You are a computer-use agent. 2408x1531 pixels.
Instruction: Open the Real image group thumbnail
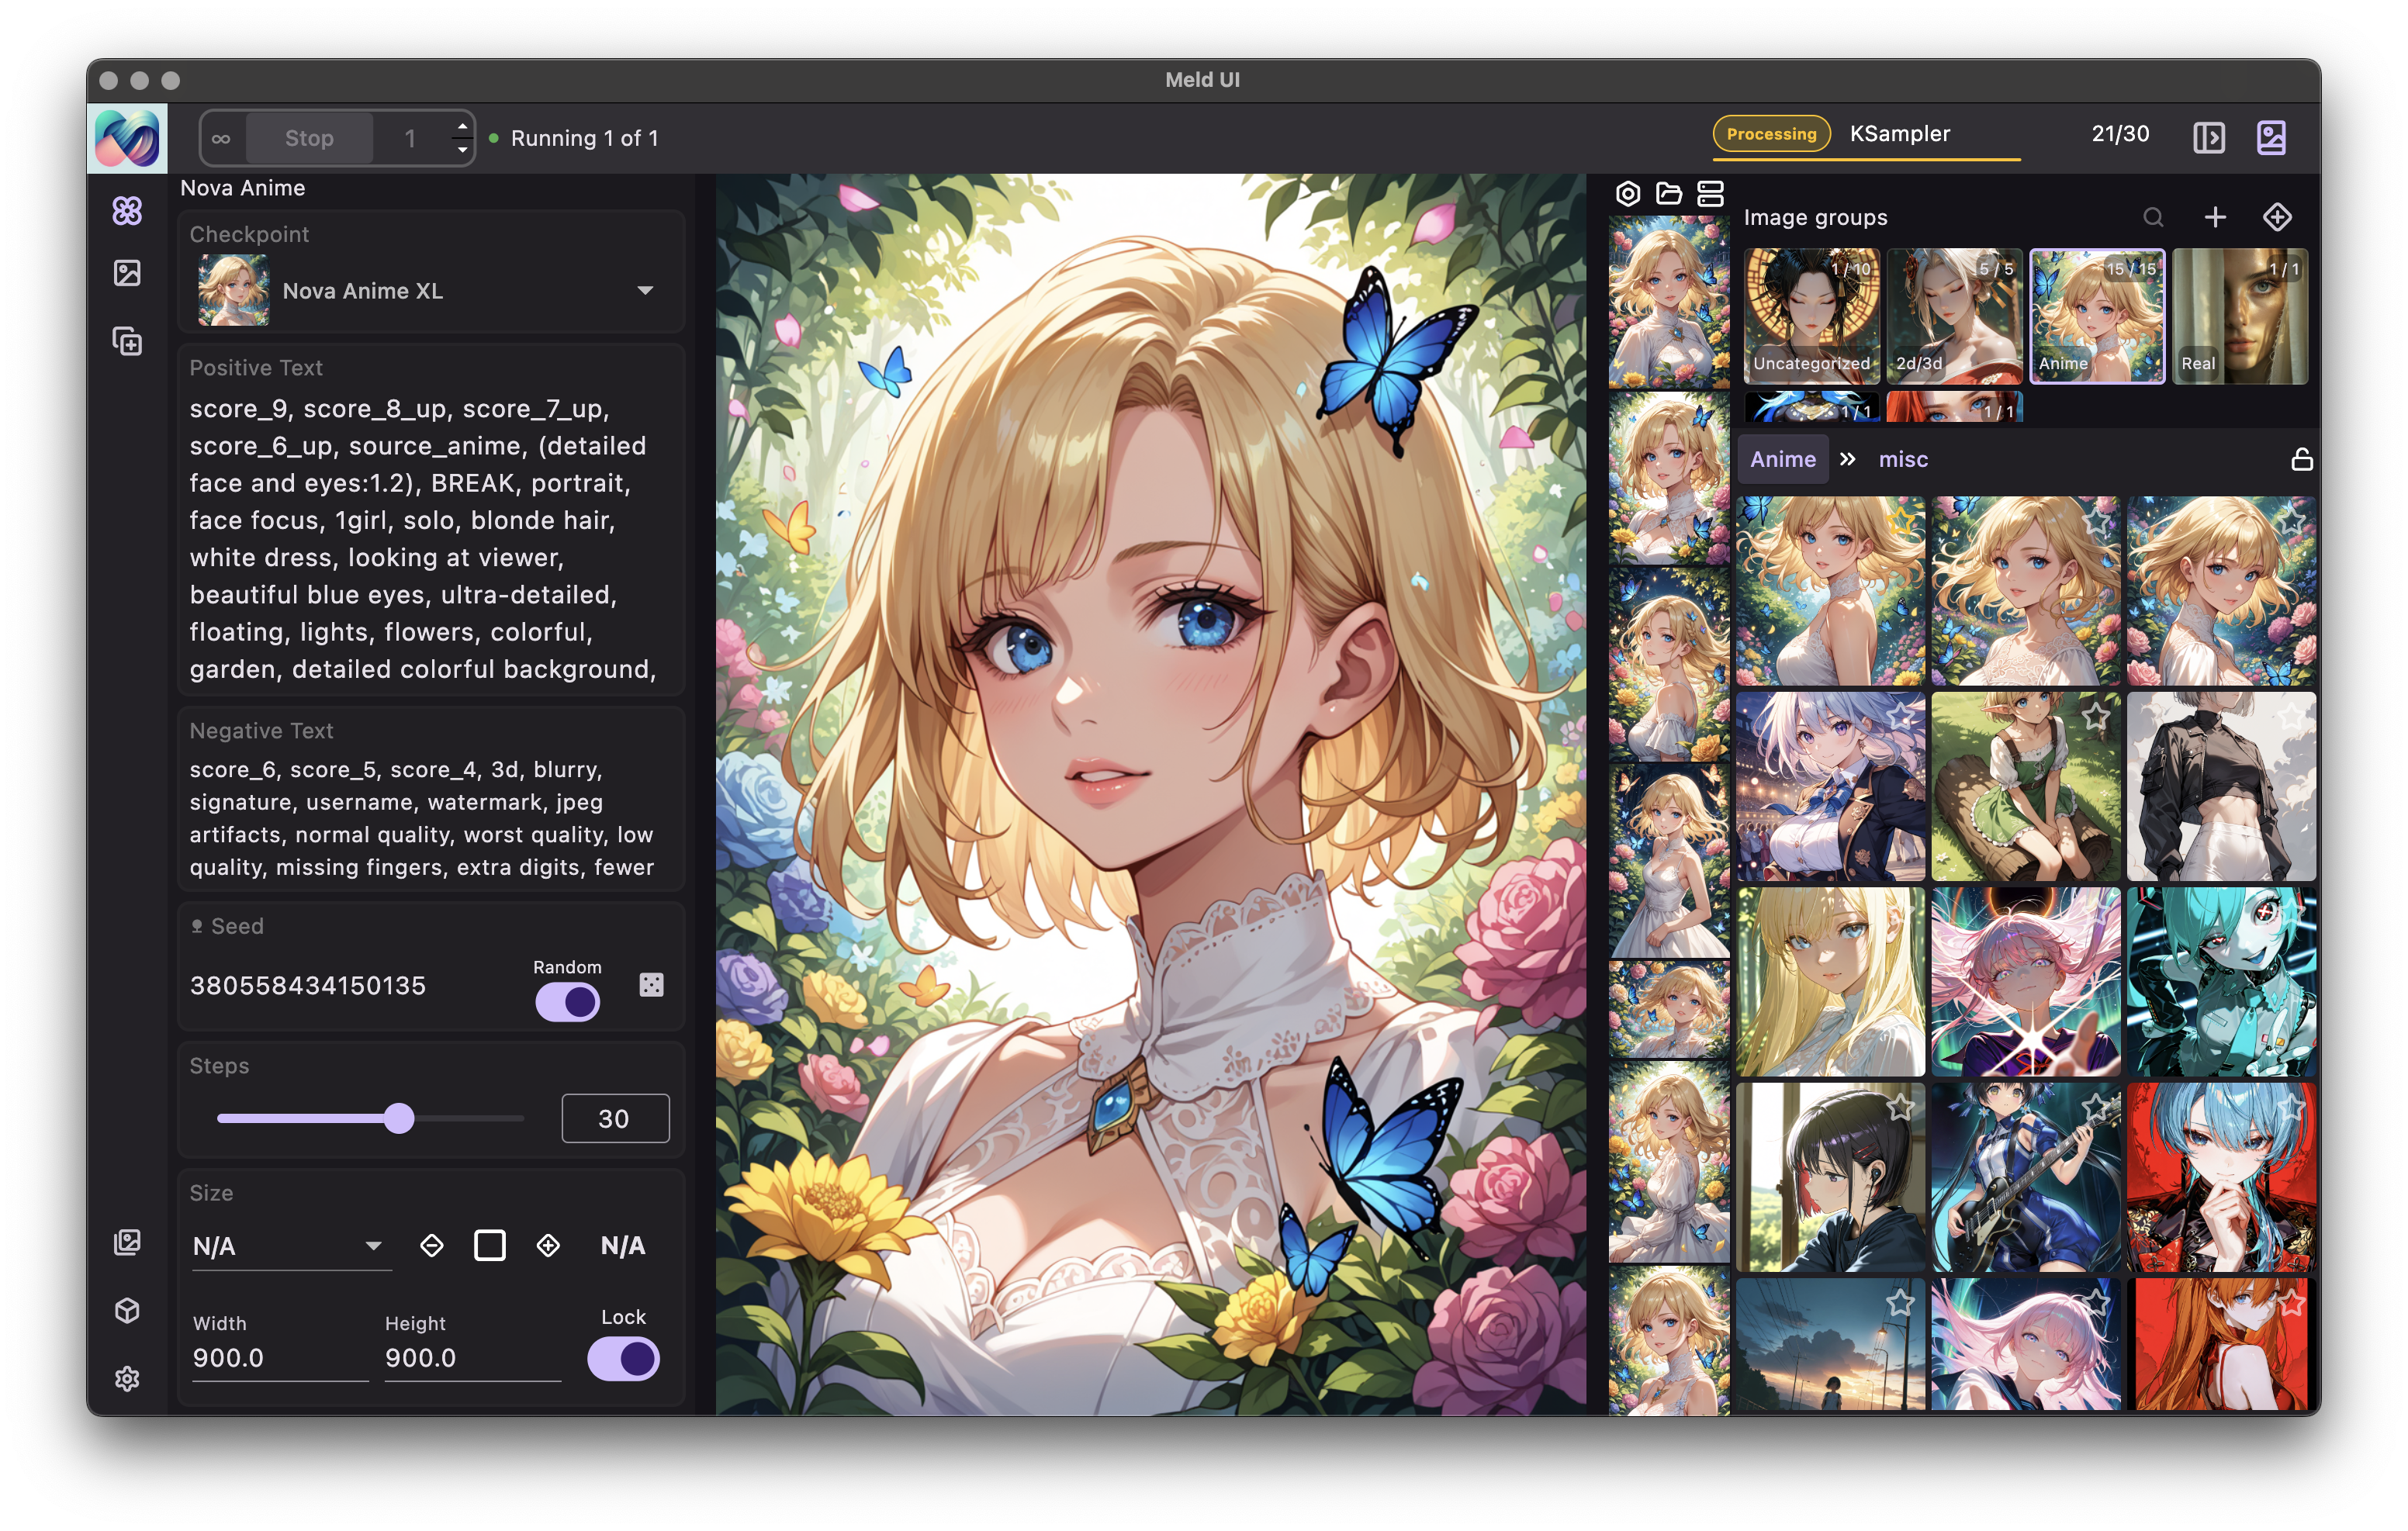coord(2239,316)
